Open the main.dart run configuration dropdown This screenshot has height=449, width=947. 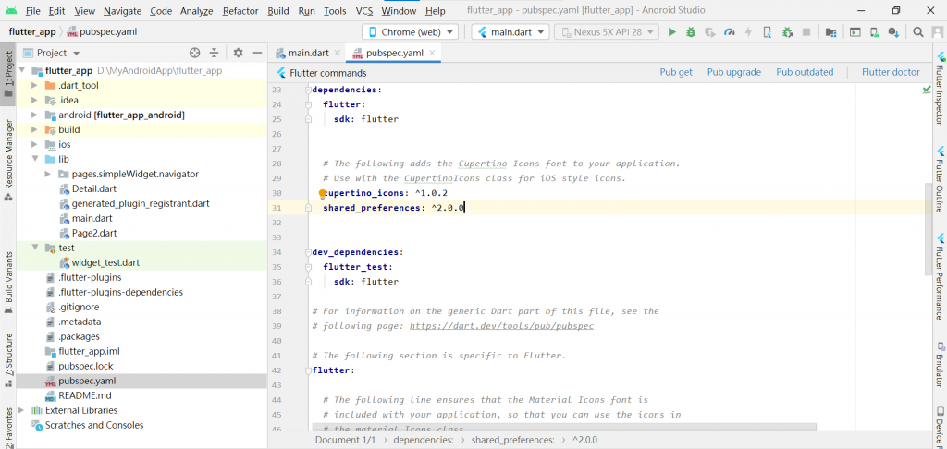[x=510, y=32]
